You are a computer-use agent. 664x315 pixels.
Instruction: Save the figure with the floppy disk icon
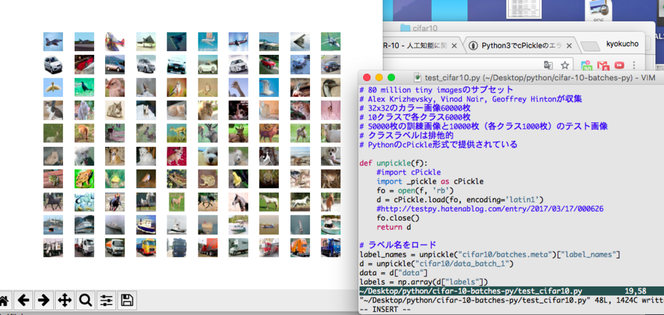tap(126, 301)
